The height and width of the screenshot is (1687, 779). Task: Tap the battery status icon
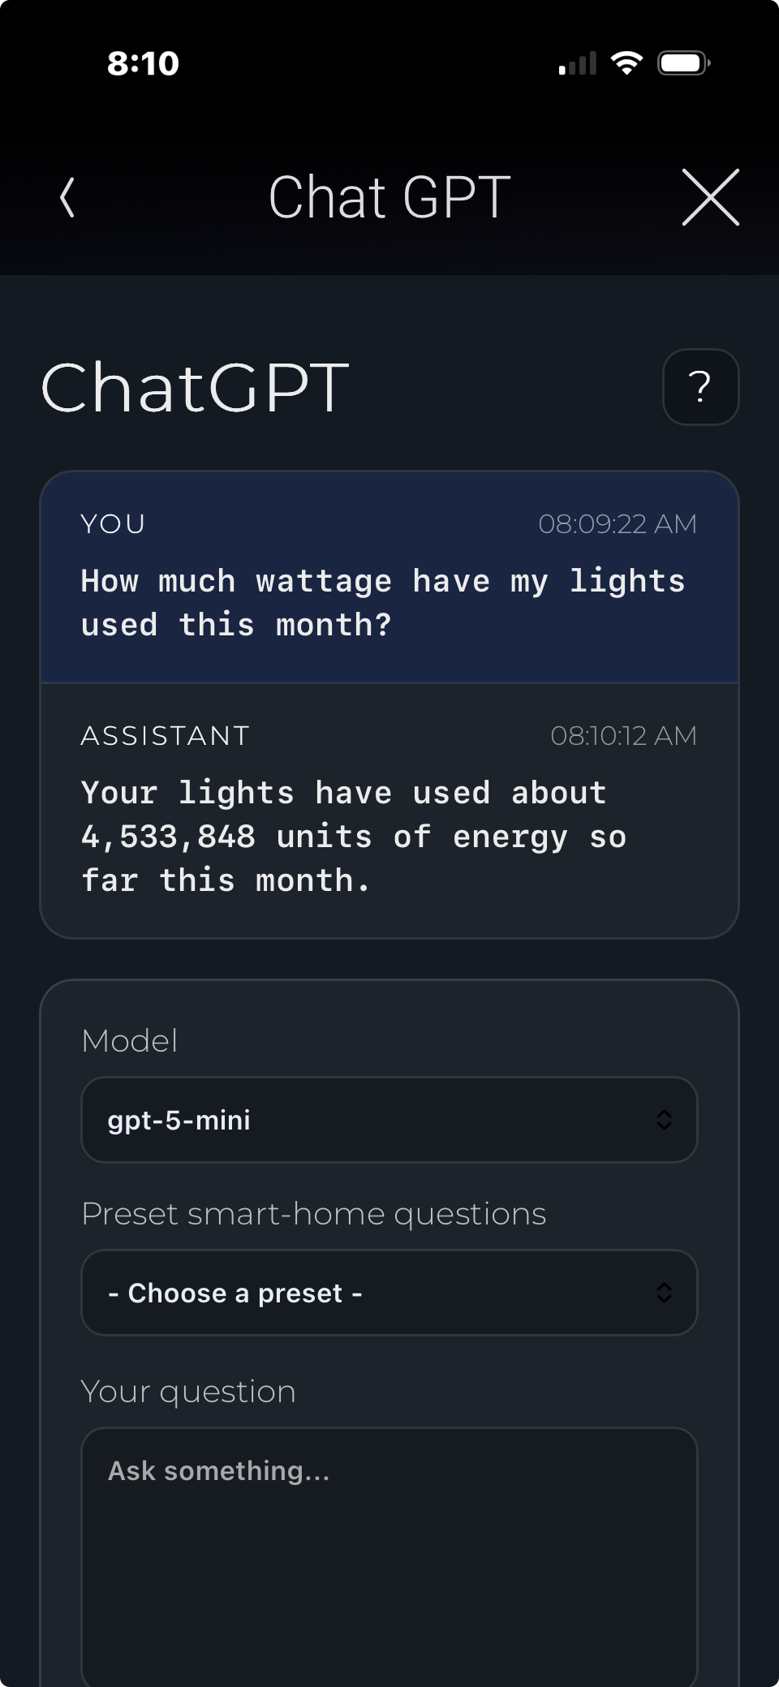(684, 62)
